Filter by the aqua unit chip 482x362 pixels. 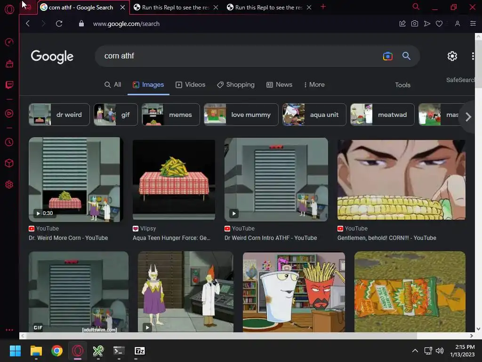pyautogui.click(x=314, y=115)
